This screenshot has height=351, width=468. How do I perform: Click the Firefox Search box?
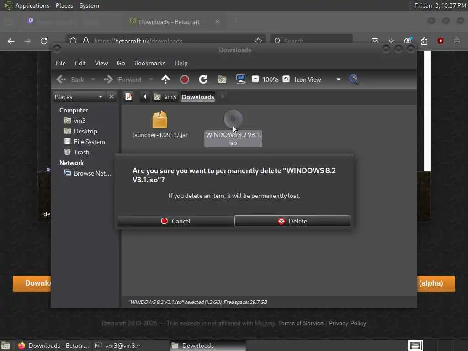coord(311,41)
